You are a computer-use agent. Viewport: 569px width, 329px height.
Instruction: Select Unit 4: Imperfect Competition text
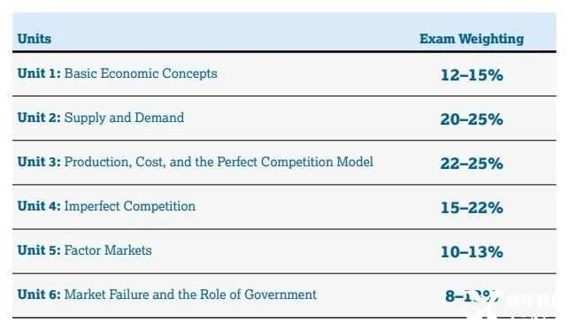tap(106, 206)
